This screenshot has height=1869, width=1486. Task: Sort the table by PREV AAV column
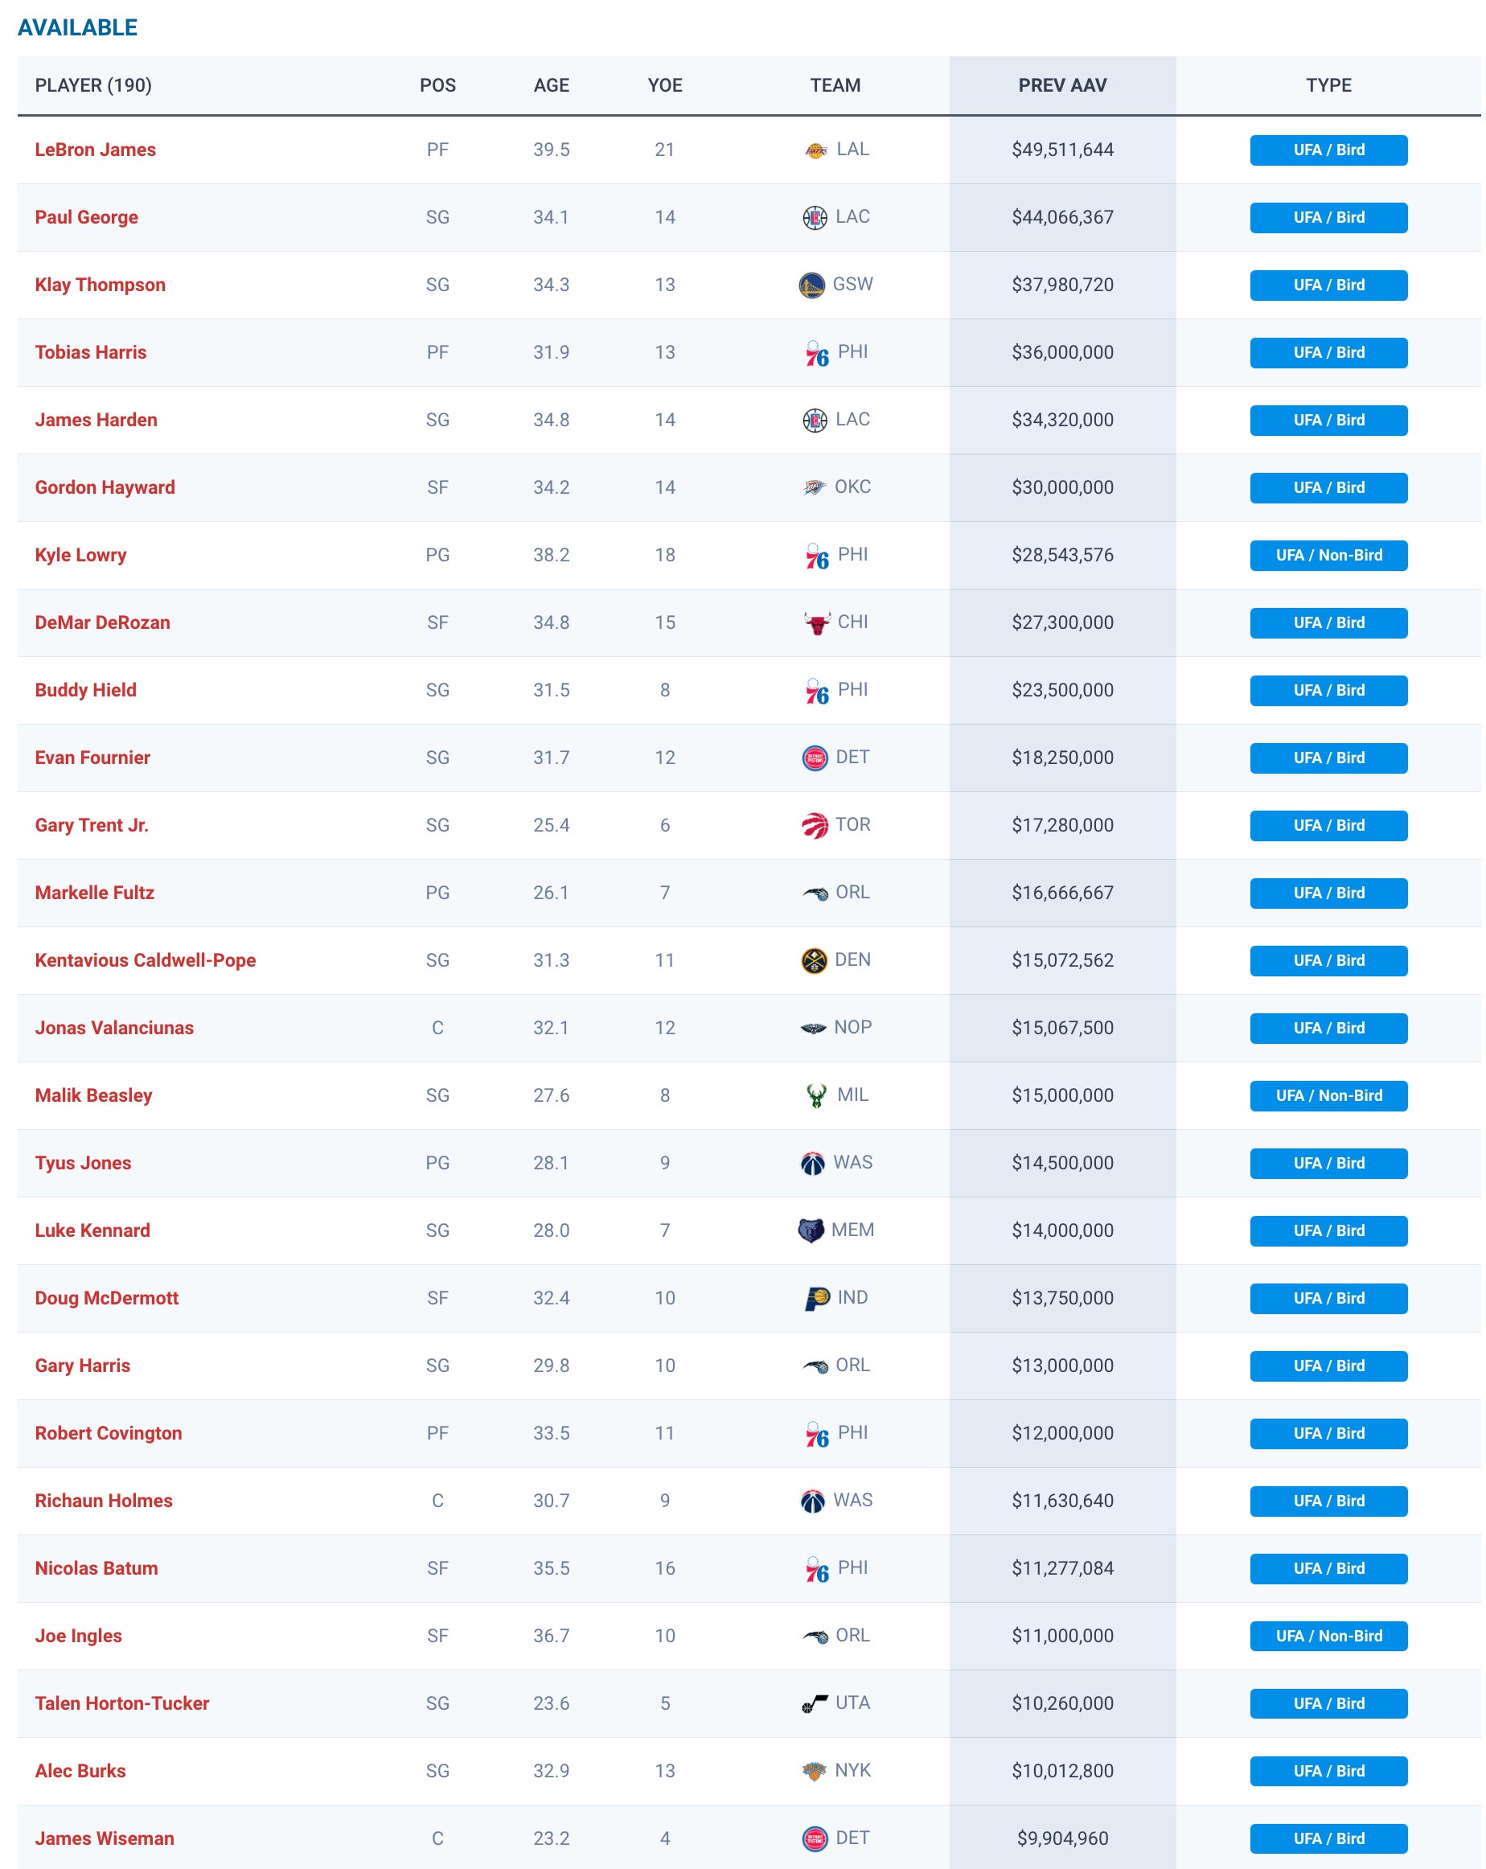click(x=1062, y=85)
